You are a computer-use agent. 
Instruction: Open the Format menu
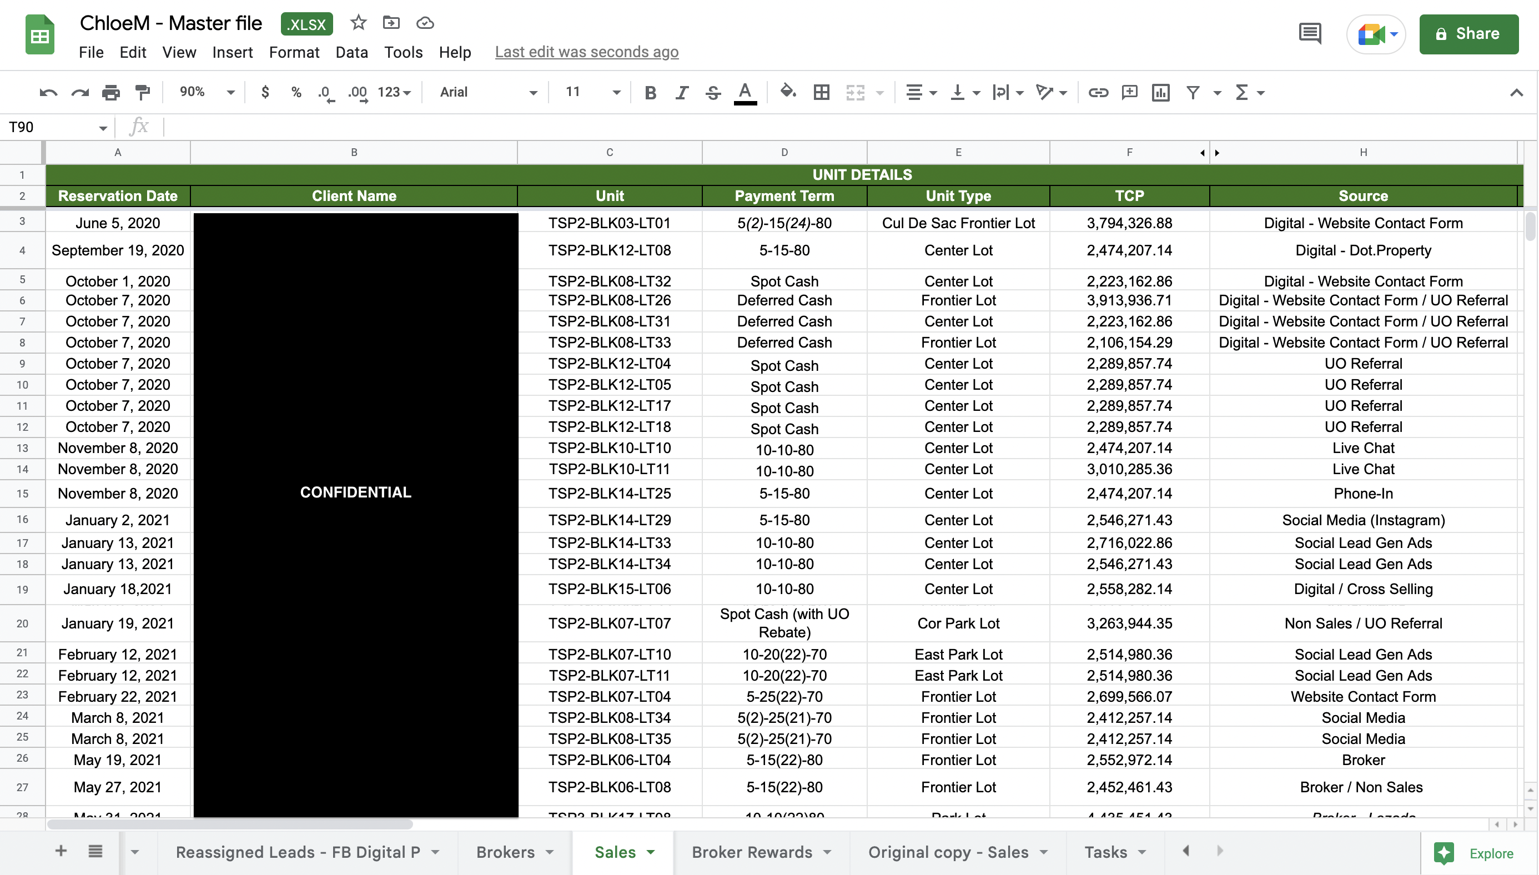pyautogui.click(x=293, y=52)
